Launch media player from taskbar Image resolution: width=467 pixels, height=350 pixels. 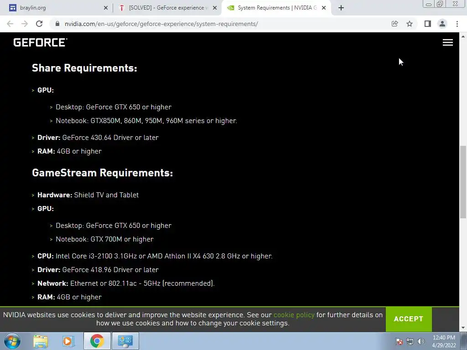(68, 341)
